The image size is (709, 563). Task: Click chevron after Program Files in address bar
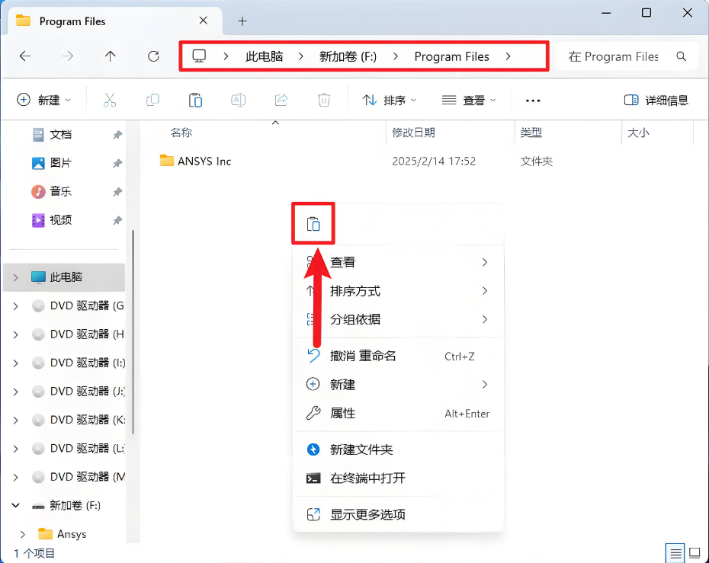tap(508, 56)
